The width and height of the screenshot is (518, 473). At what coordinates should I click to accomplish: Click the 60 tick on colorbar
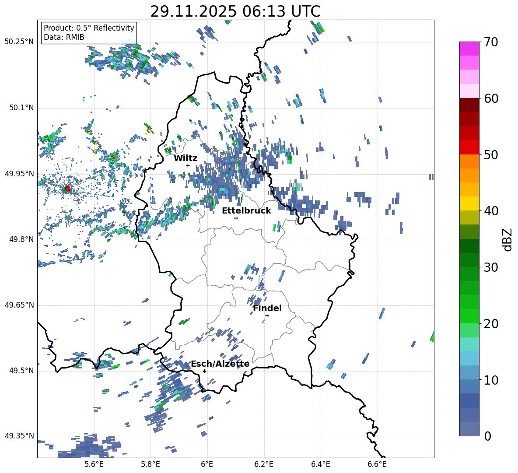(491, 98)
